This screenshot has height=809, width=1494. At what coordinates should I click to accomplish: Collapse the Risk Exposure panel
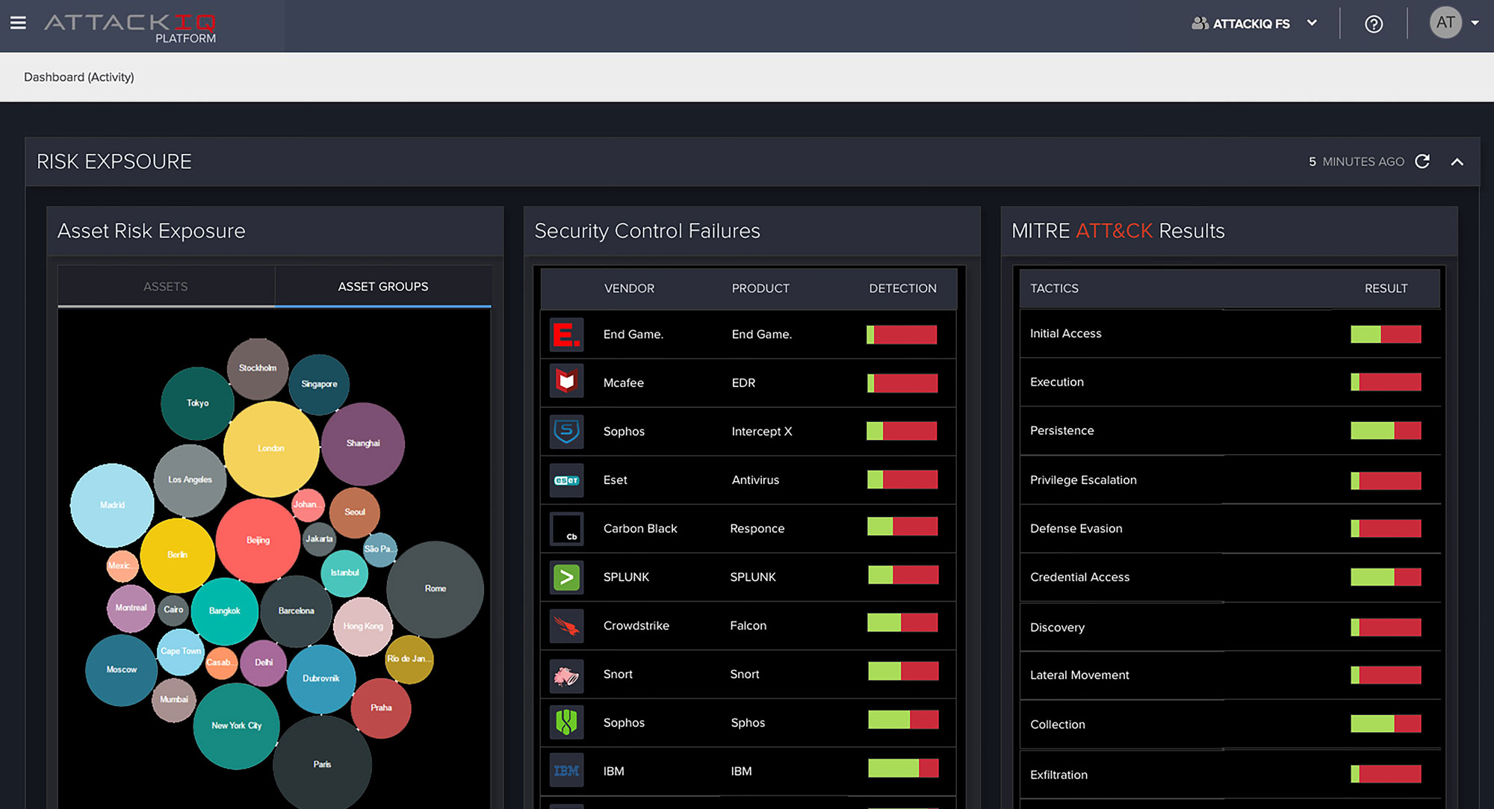[1457, 161]
